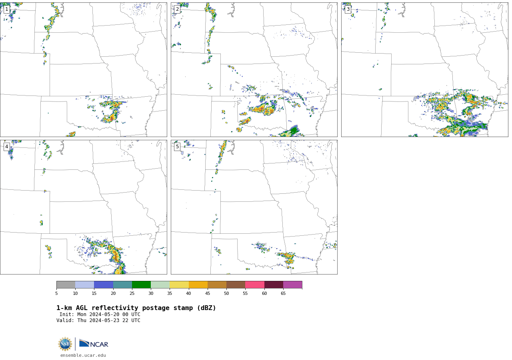This screenshot has width=512, height=360.
Task: Click the yellow 35-40 dBZ swatch
Action: [179, 285]
